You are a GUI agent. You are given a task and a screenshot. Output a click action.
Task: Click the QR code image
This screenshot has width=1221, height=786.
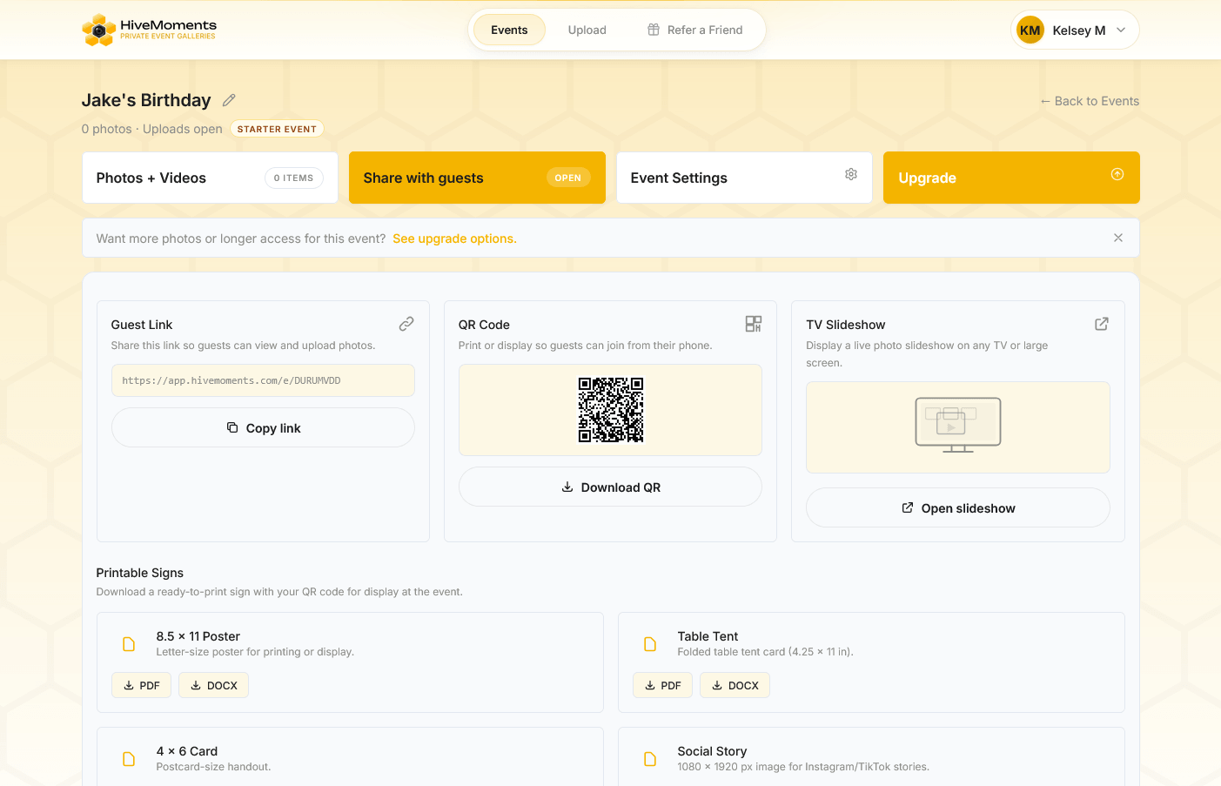point(611,410)
